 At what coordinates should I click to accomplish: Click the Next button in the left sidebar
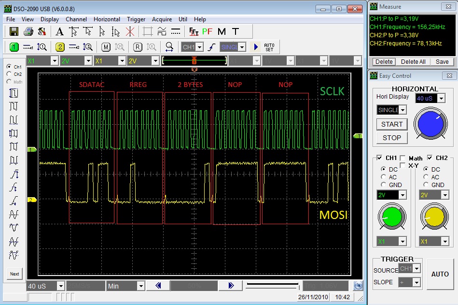click(x=14, y=274)
